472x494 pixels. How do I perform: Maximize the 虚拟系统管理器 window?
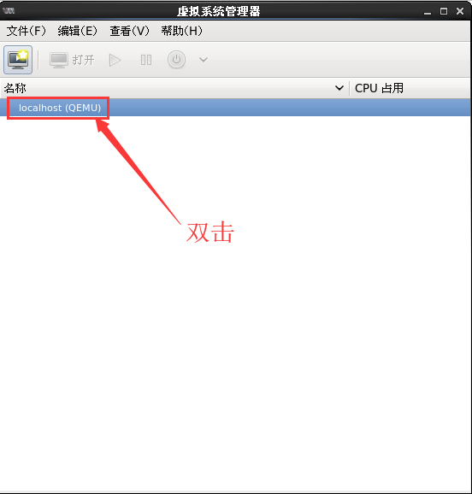click(x=444, y=11)
